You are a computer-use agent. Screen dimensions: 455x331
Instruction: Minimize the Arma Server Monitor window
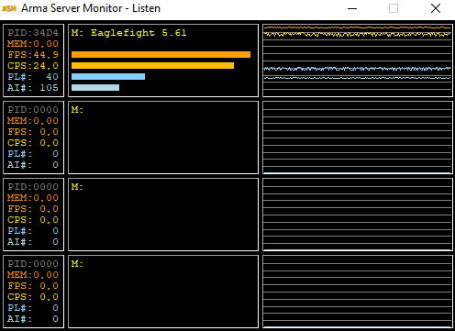click(352, 8)
